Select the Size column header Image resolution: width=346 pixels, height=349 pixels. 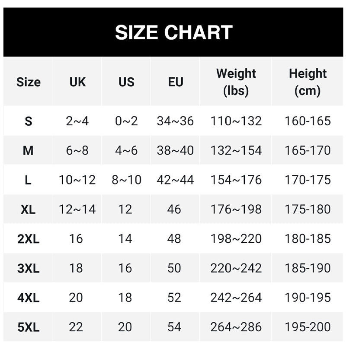29,82
